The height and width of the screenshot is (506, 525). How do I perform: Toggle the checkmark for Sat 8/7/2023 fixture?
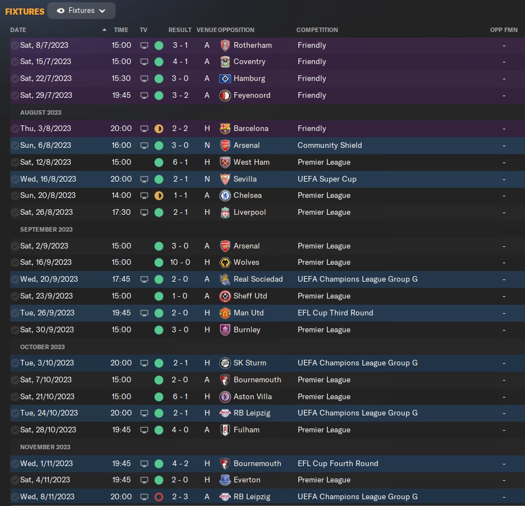[x=15, y=46]
